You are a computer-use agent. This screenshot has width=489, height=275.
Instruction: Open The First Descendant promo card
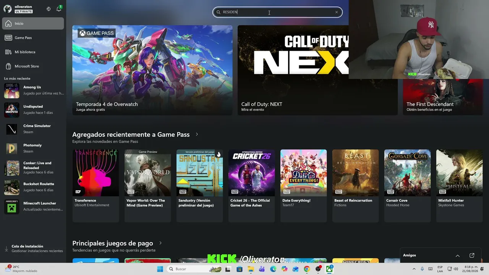click(443, 97)
